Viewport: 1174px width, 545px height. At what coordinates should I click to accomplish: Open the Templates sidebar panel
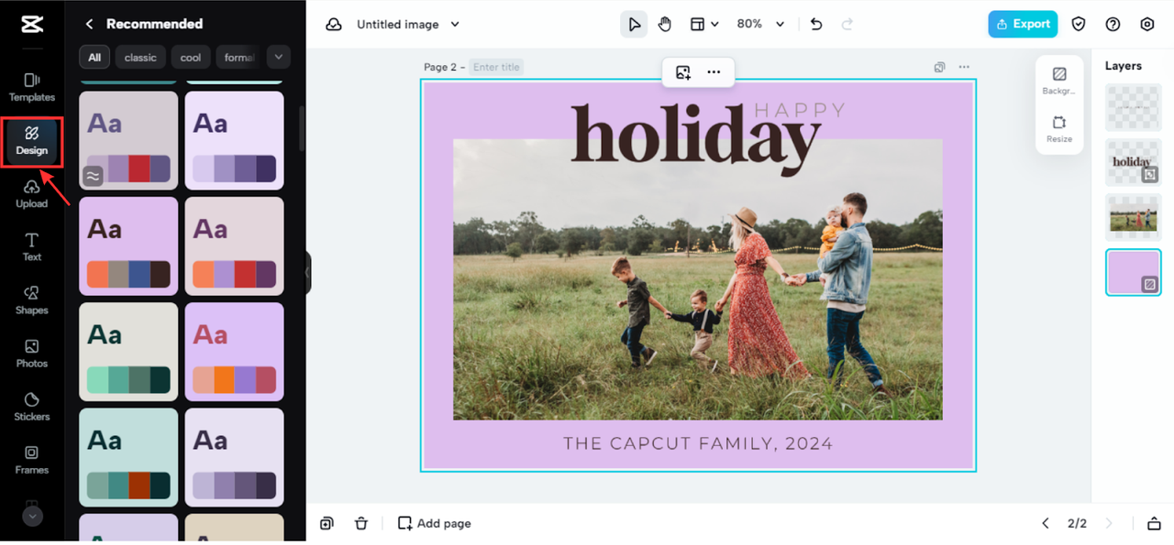tap(32, 87)
